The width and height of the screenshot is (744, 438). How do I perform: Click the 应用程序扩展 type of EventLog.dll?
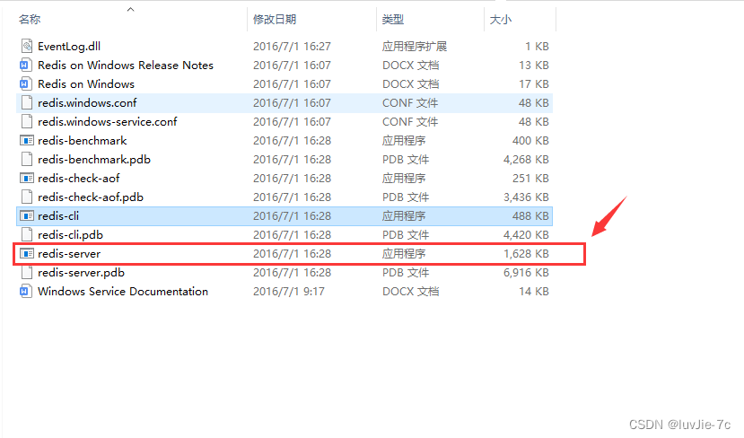pyautogui.click(x=415, y=46)
